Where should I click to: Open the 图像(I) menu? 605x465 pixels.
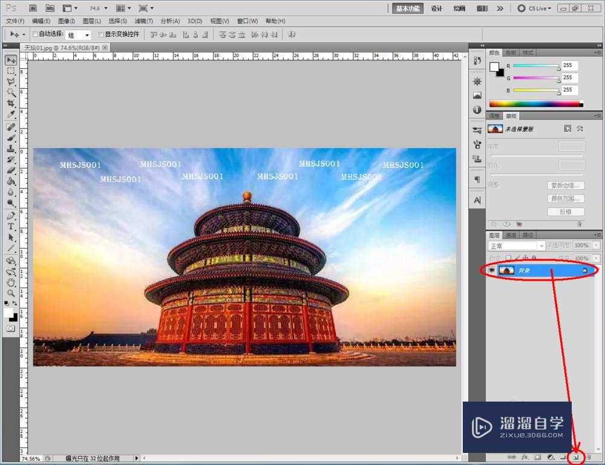click(x=67, y=21)
